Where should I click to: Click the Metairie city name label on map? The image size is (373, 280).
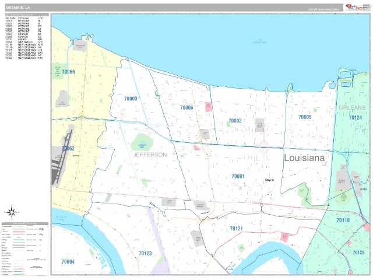pos(269,180)
